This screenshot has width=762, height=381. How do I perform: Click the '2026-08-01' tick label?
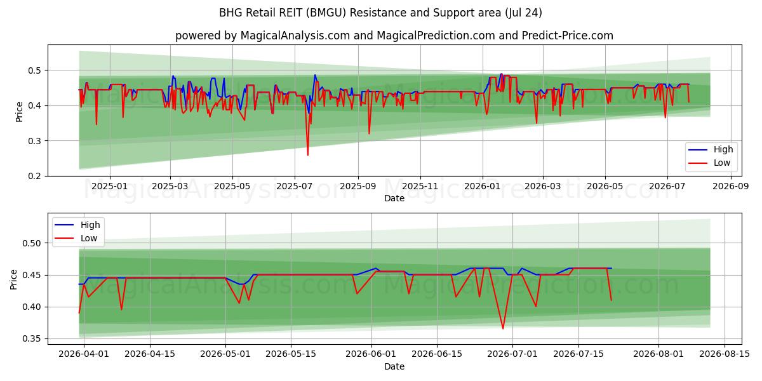[658, 354]
